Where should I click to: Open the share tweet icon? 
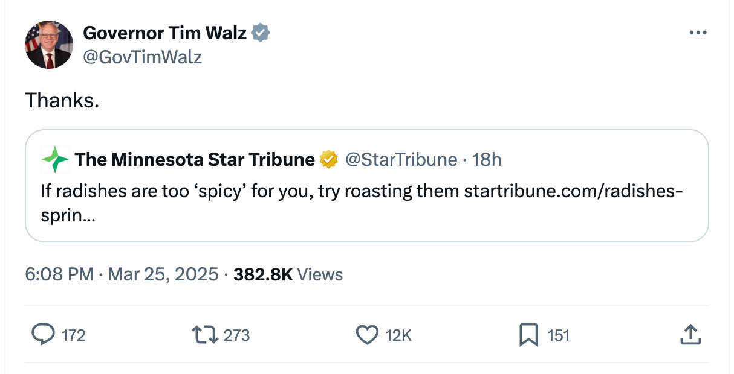(690, 335)
